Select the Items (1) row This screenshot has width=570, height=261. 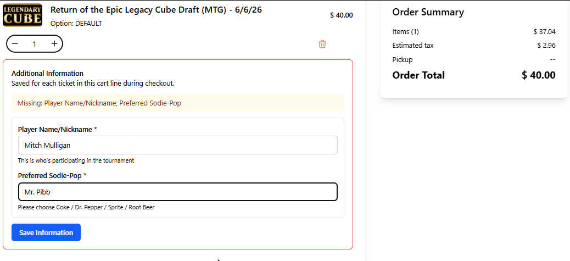coord(474,32)
